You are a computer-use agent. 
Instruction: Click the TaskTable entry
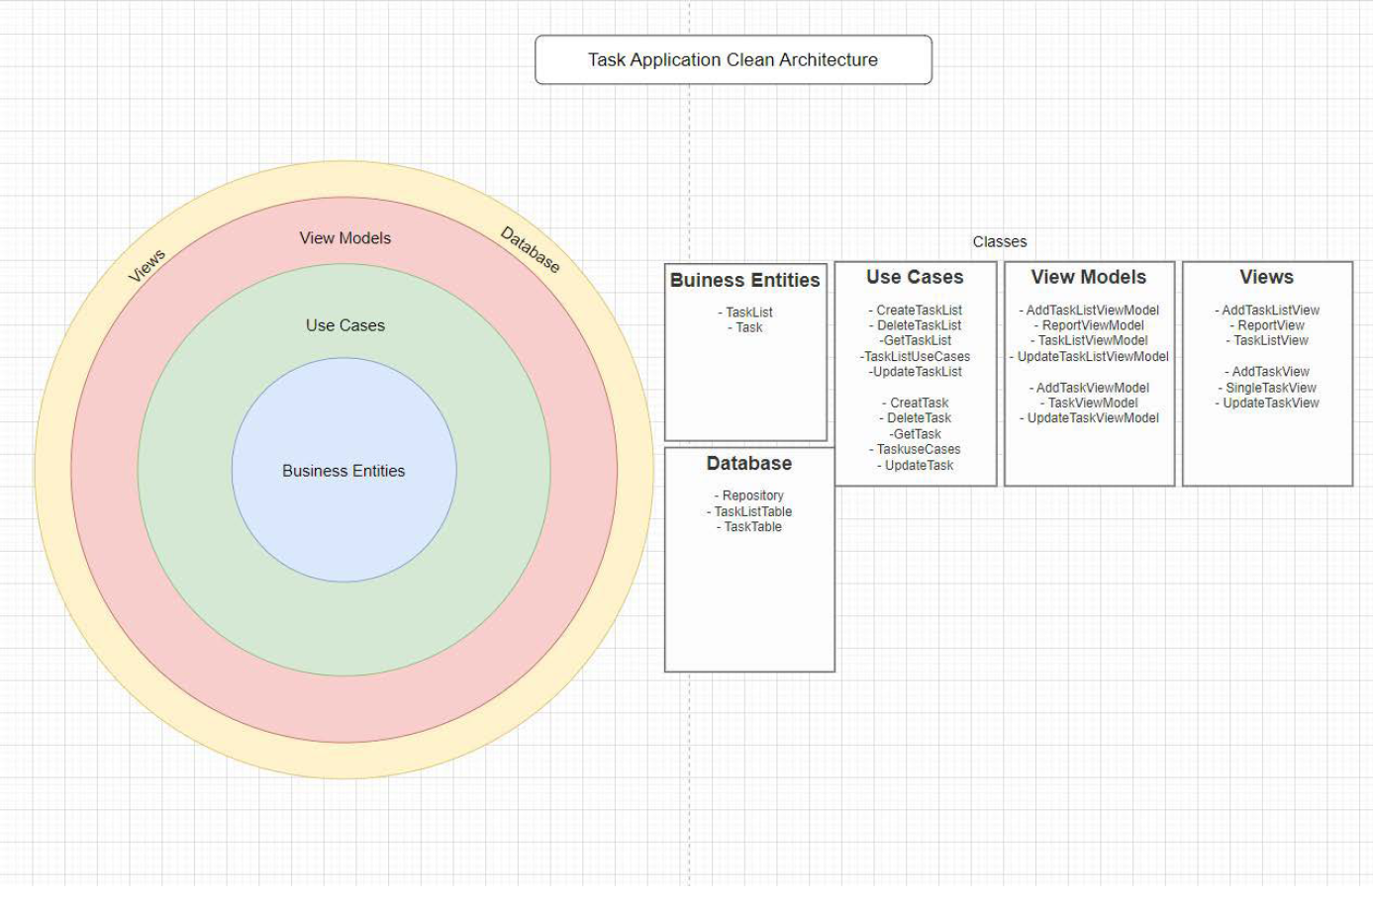[749, 527]
